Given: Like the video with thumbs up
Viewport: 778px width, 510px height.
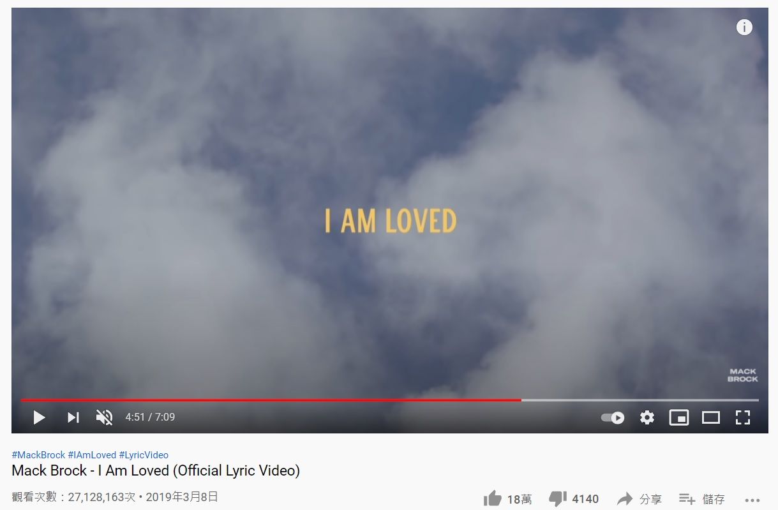Looking at the screenshot, I should point(507,499).
